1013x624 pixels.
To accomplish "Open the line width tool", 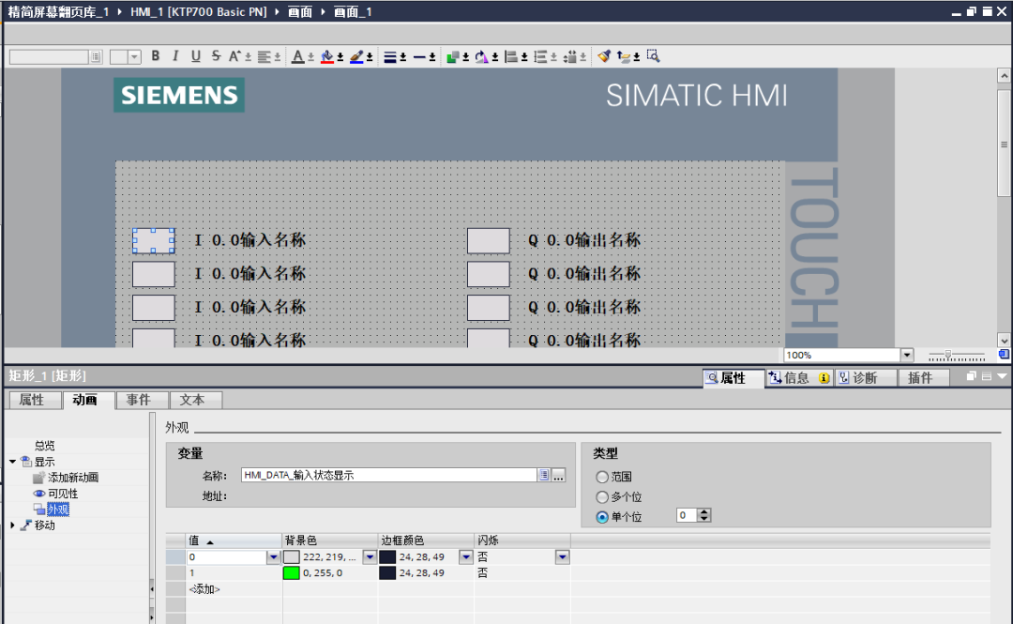I will [x=389, y=57].
